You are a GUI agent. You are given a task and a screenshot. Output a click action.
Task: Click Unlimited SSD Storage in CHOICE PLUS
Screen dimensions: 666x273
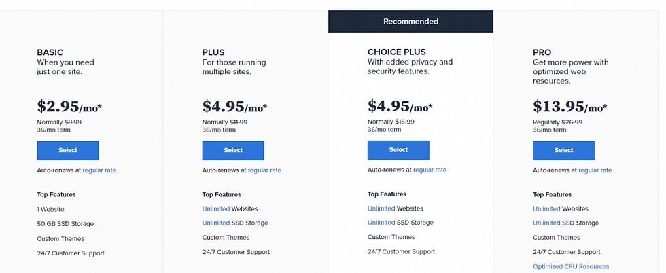pyautogui.click(x=381, y=223)
